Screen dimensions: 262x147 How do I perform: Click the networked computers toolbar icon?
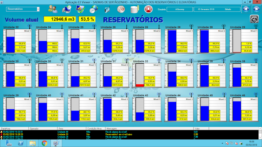[x=67, y=9]
